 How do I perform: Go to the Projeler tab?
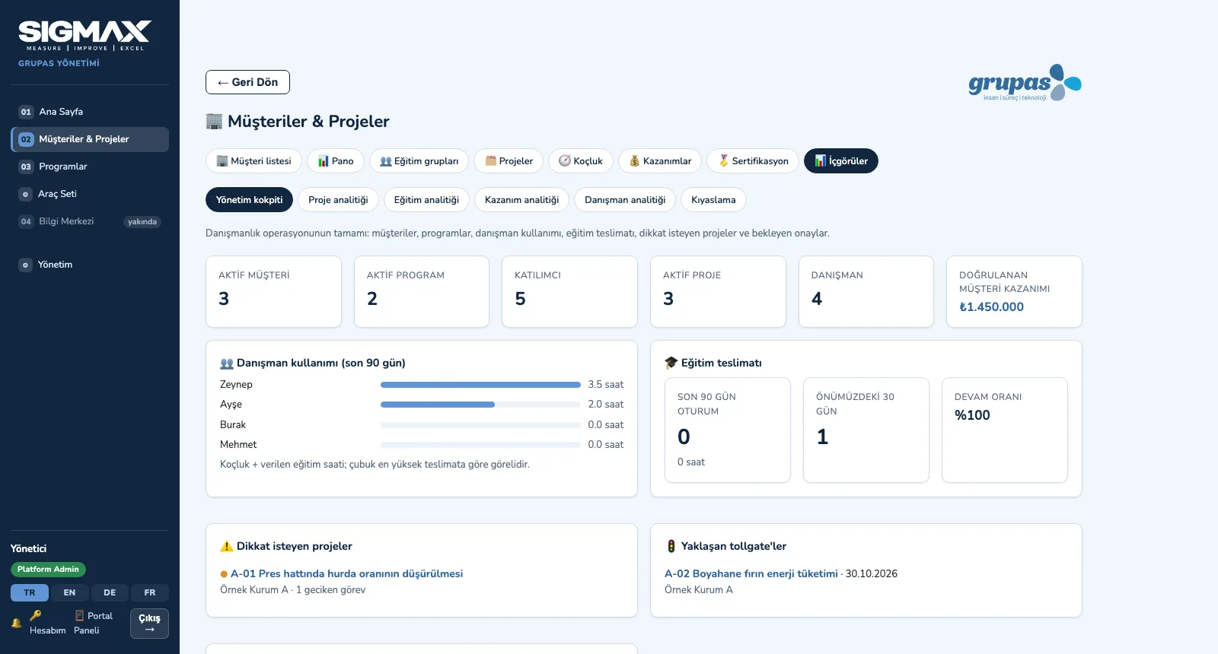[x=509, y=161]
